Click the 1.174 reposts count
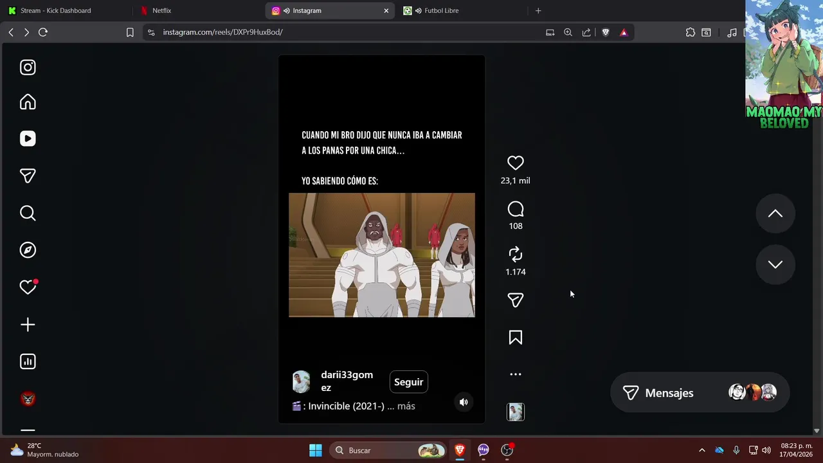 point(516,272)
